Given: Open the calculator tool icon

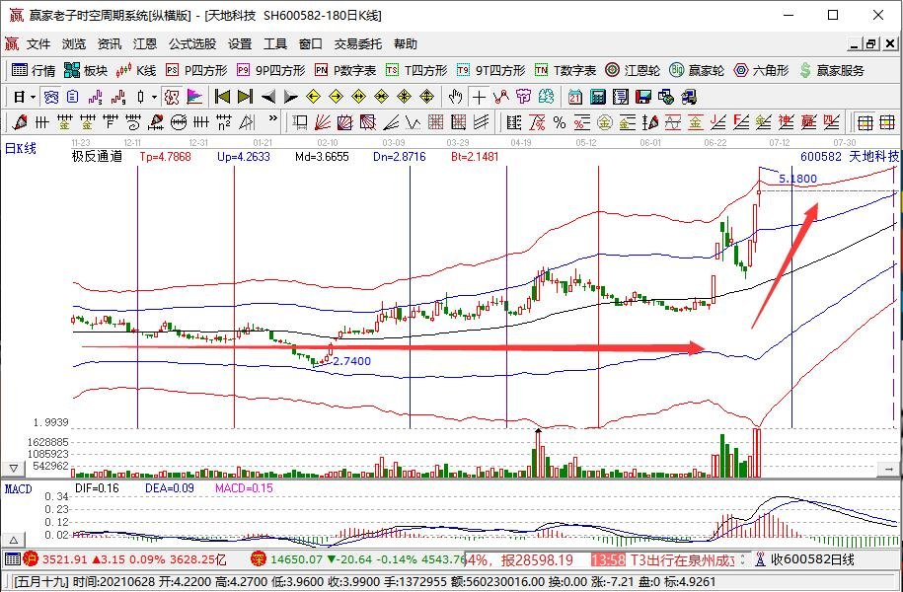Looking at the screenshot, I should (x=597, y=97).
